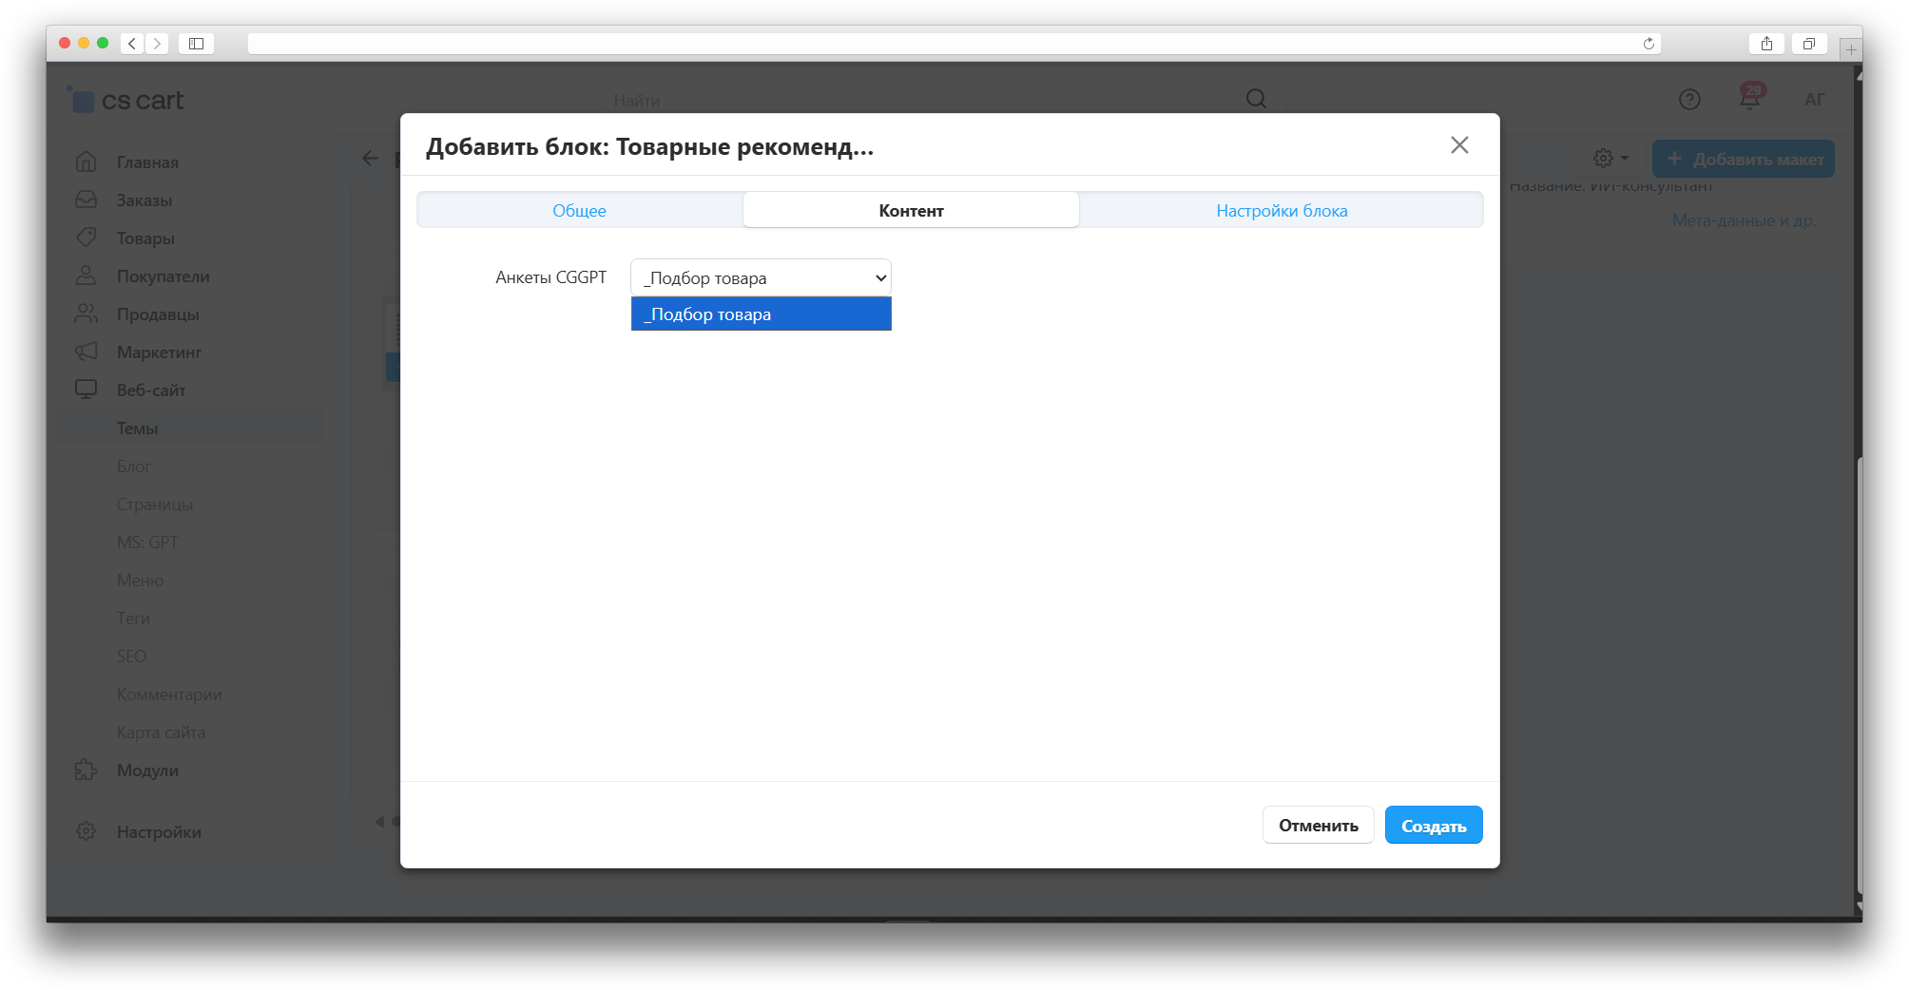Click the browser share icon
Screen dimensions: 1909x990
point(1766,44)
